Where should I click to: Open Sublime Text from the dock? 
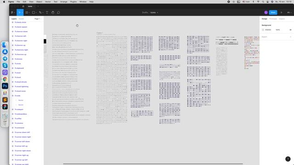pos(5,100)
